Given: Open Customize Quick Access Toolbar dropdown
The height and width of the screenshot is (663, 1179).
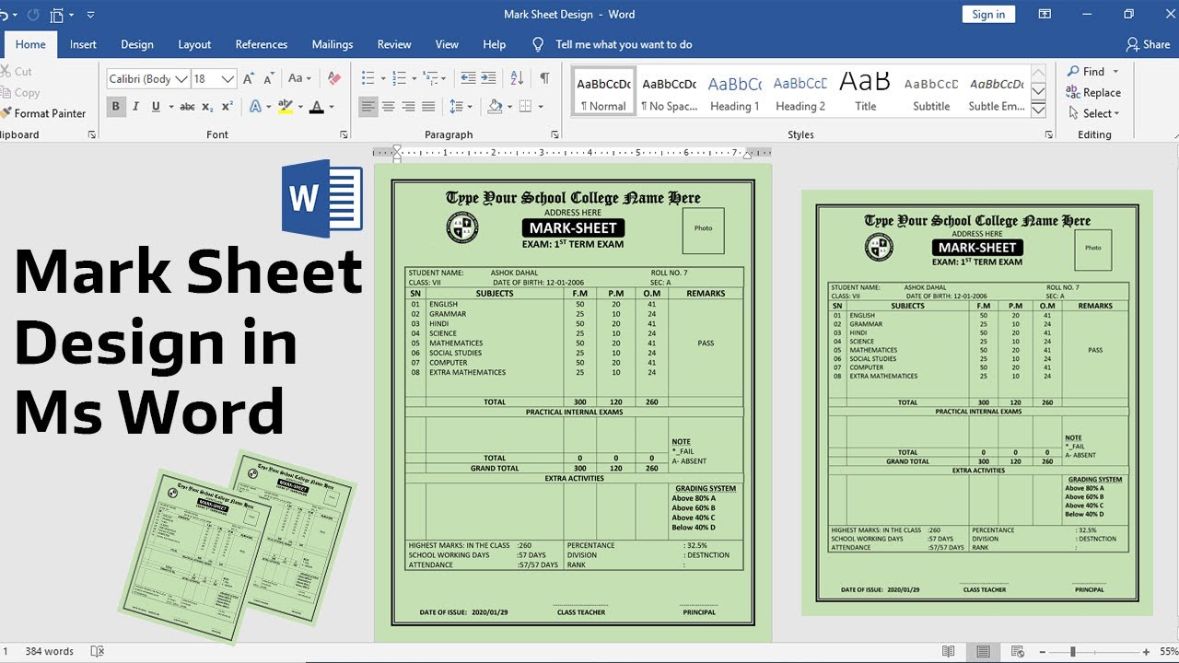Looking at the screenshot, I should (90, 15).
